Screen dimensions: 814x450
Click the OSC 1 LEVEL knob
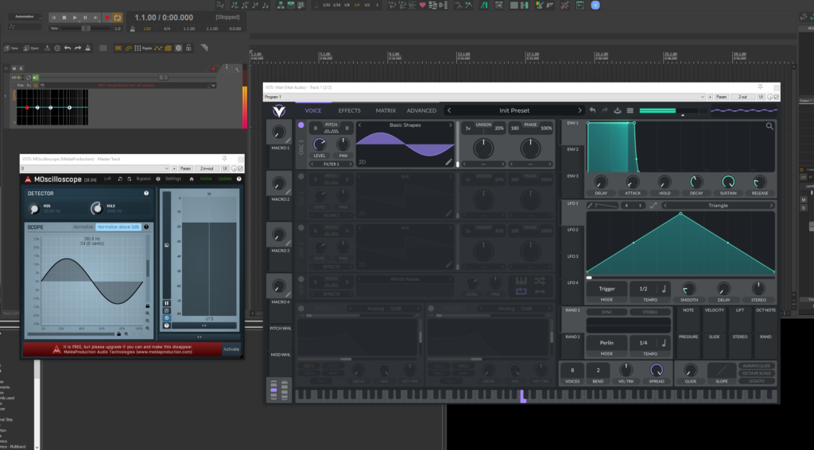[x=320, y=144]
